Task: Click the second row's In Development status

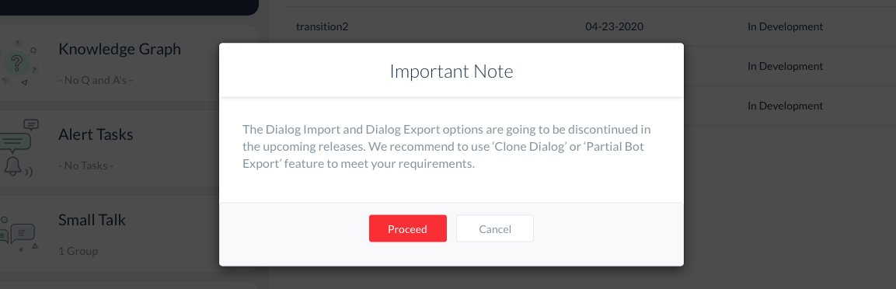Action: (785, 66)
